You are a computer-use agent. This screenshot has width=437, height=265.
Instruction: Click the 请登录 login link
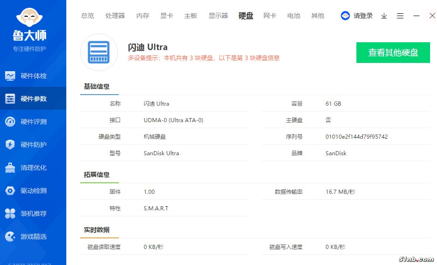coord(363,16)
